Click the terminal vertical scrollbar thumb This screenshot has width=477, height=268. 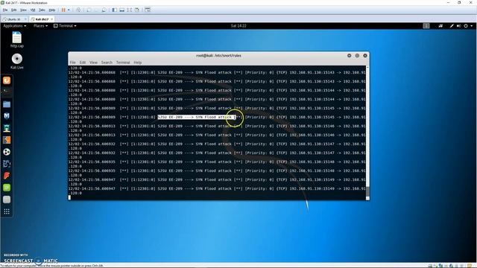pyautogui.click(x=367, y=191)
